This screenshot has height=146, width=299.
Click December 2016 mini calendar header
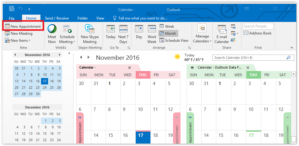coord(37,107)
